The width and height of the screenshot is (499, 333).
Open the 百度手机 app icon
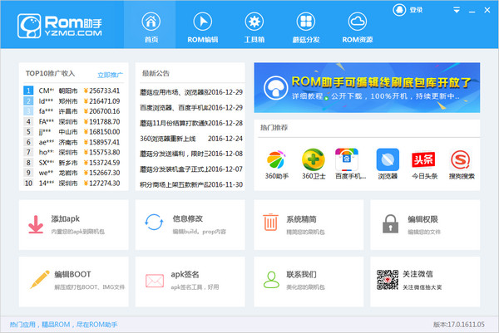(346, 159)
